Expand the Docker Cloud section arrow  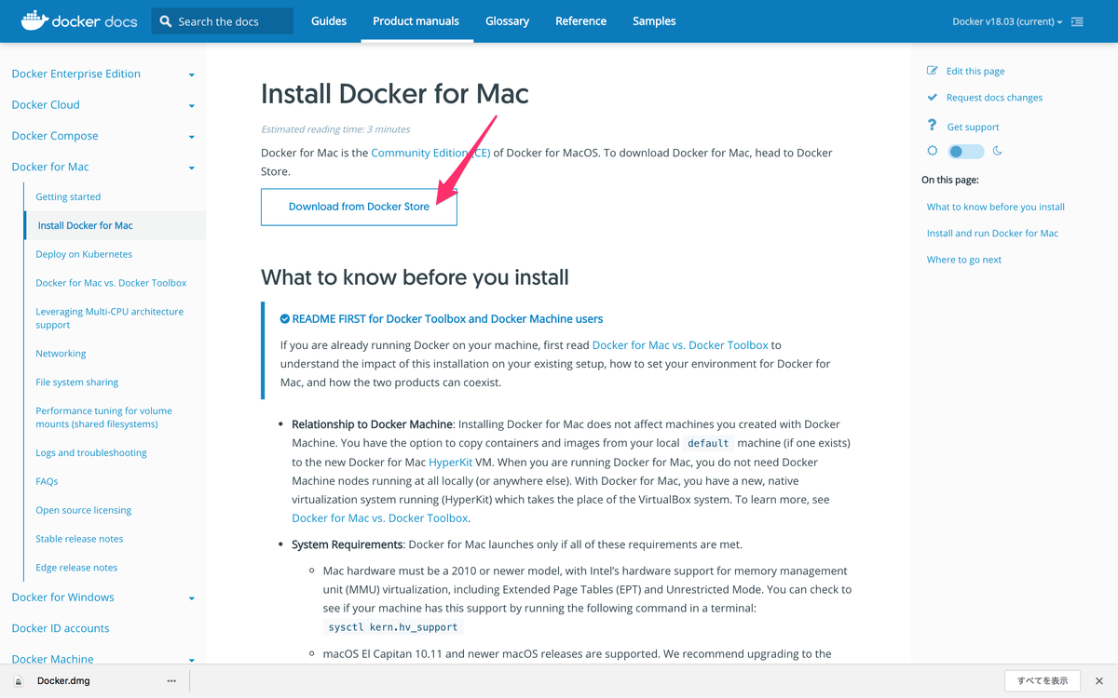192,105
